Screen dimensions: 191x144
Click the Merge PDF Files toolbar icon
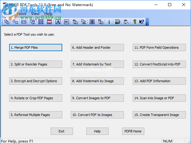(7, 22)
